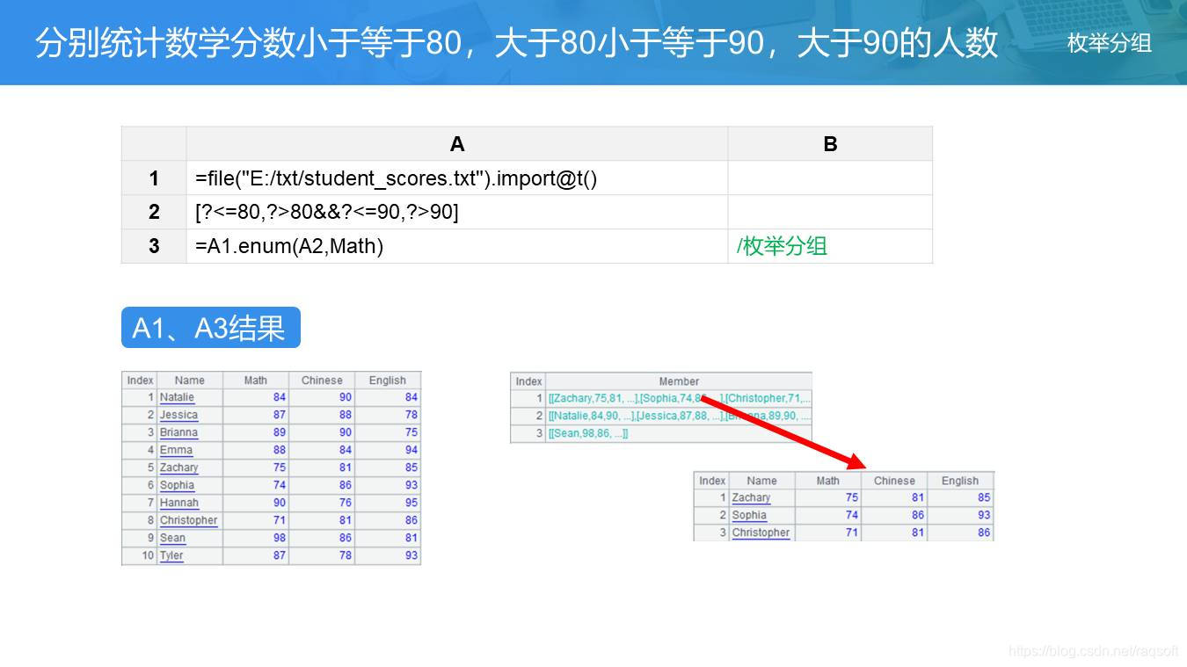Click Christopher in the ten-student table
This screenshot has width=1187, height=667.
point(188,520)
